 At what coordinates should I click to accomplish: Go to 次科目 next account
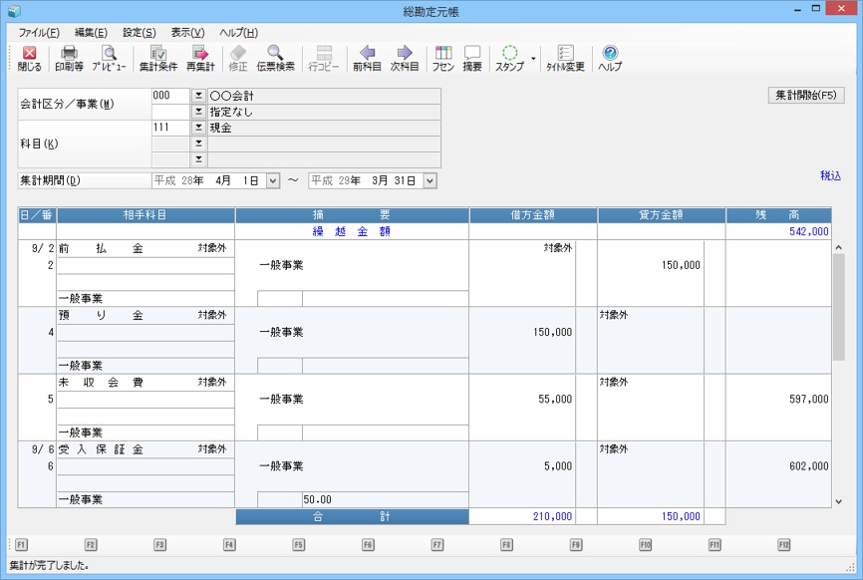click(404, 58)
